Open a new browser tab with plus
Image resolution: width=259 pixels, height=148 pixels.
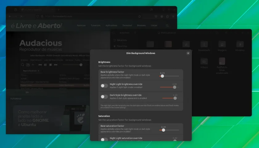59,10
